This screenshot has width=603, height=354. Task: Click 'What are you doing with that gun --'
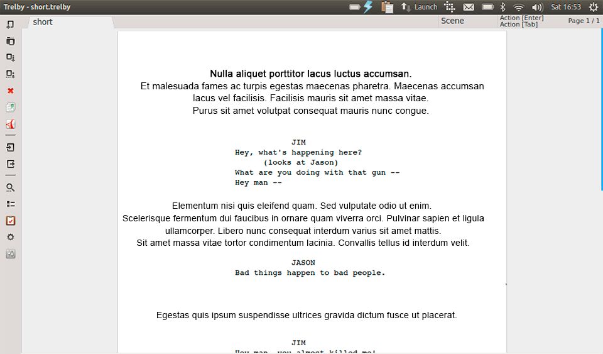pyautogui.click(x=317, y=172)
